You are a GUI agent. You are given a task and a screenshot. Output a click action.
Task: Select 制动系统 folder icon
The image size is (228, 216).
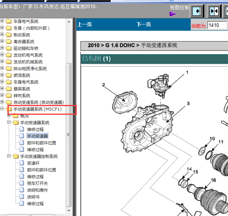9,35
